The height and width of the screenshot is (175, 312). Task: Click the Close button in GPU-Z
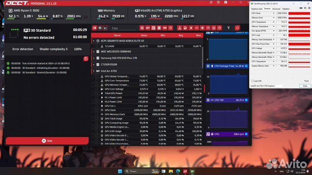[x=305, y=86]
